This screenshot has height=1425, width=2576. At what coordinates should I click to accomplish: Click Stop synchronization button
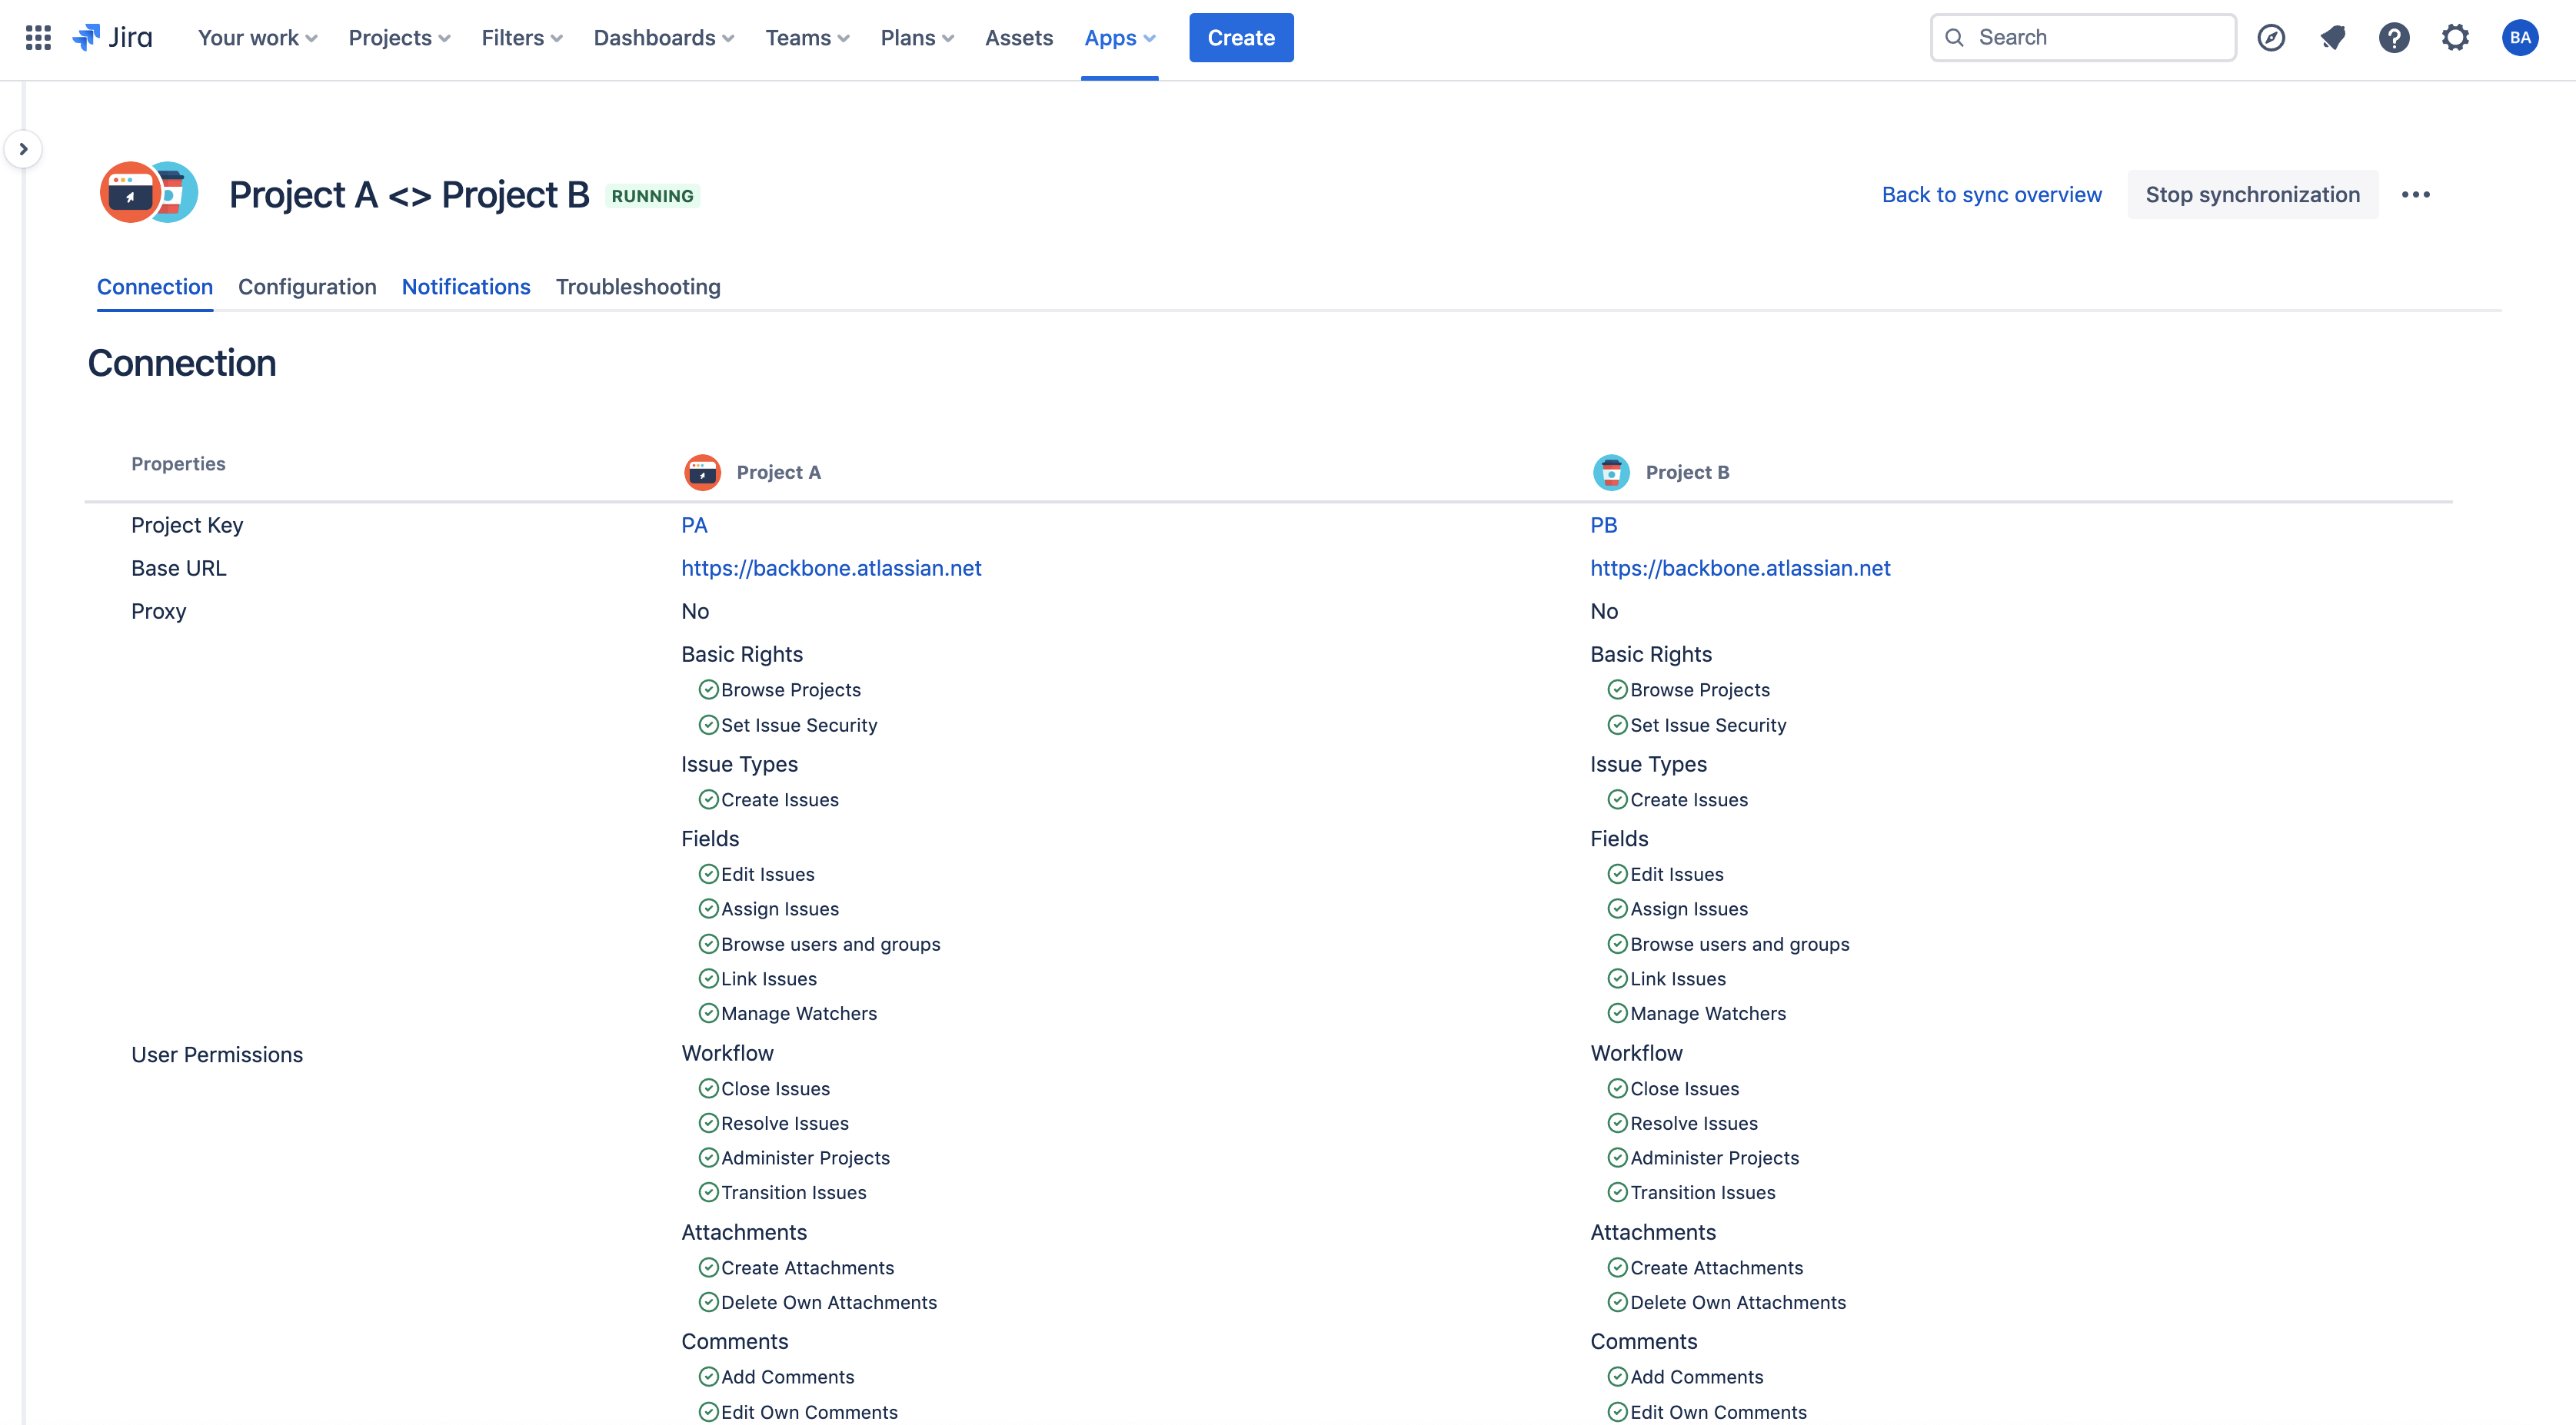2252,195
